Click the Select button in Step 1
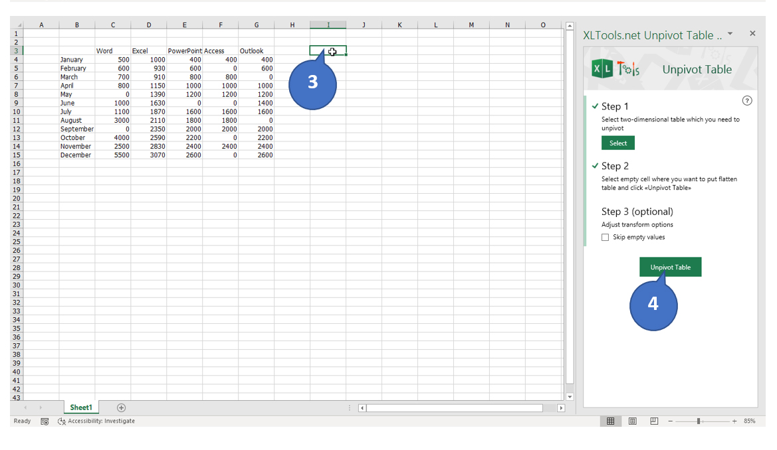The width and height of the screenshot is (777, 450). (x=618, y=143)
